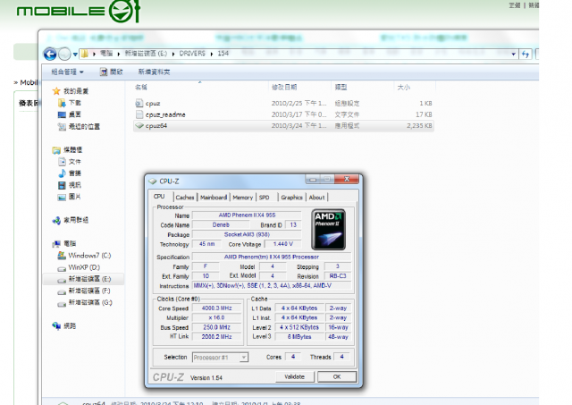Select the DRIVERS breadcrumb in the address bar
The width and height of the screenshot is (572, 405).
pyautogui.click(x=192, y=54)
